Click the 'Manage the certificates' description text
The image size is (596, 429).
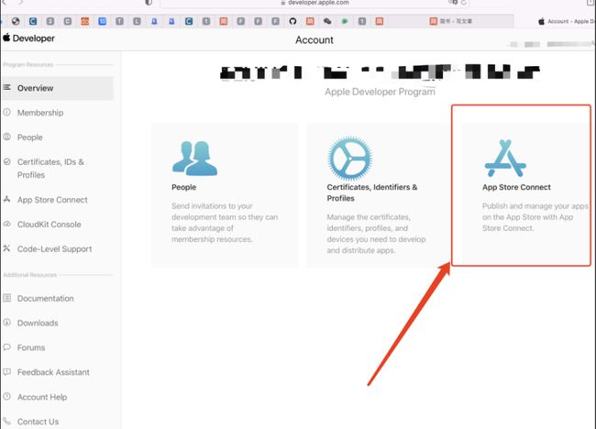[376, 234]
